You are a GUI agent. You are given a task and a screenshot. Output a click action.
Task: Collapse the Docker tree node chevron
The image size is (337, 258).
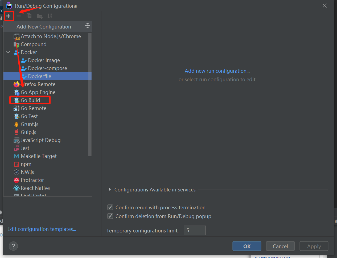pyautogui.click(x=8, y=52)
